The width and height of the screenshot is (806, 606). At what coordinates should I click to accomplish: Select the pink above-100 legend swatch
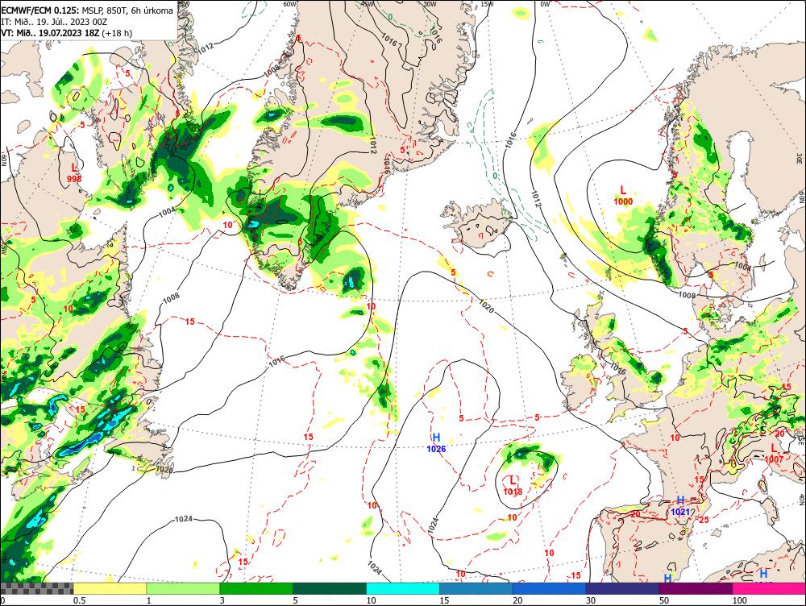(769, 588)
